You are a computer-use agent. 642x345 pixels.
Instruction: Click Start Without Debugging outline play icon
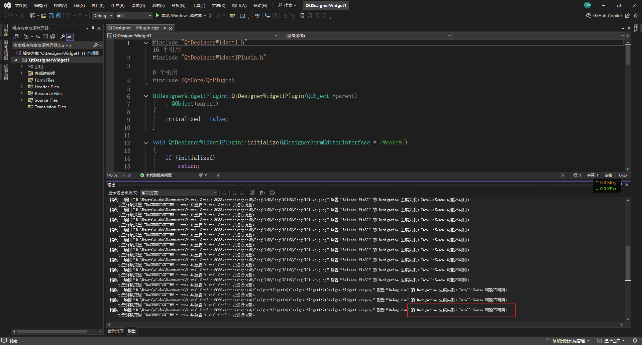211,15
